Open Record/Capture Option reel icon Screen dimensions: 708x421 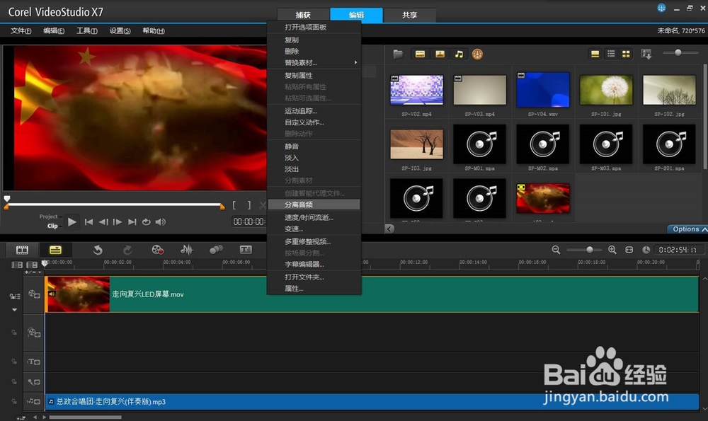pyautogui.click(x=157, y=250)
